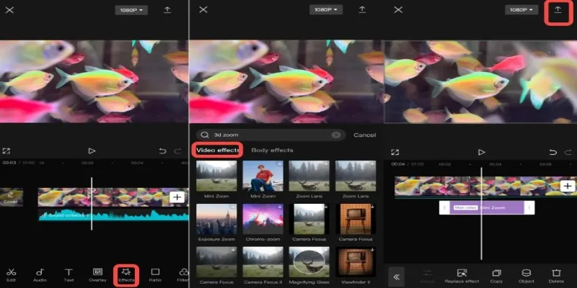Copy the selected effect
577x288 pixels.
tap(496, 276)
